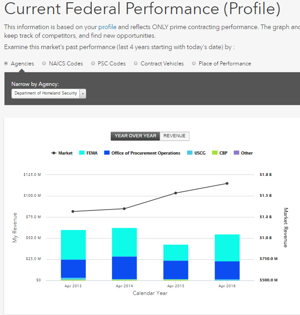Click Office of Procurement Operations bar for Apr 2015

[176, 270]
